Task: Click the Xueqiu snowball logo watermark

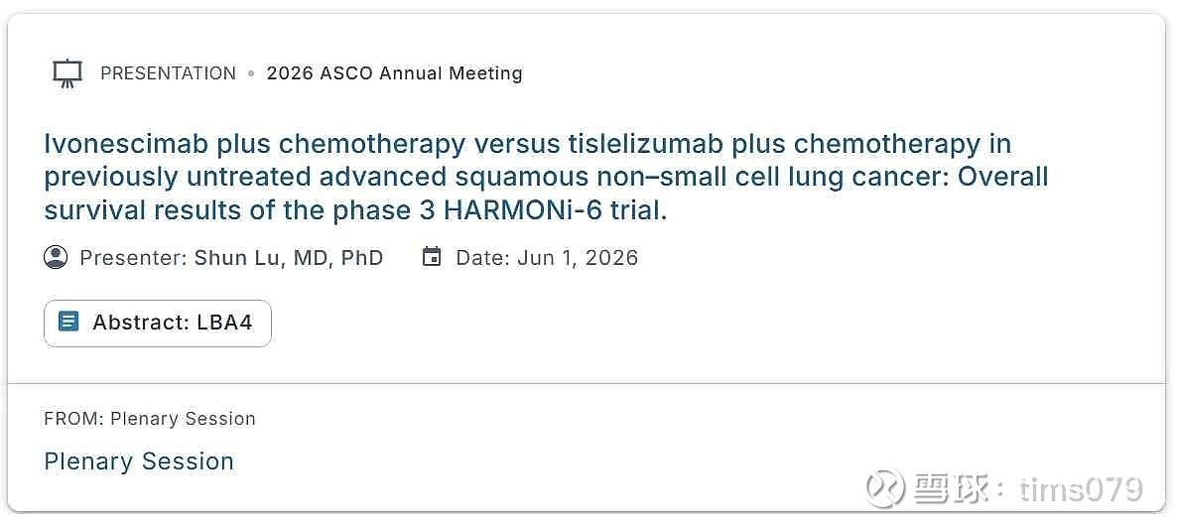Action: pos(883,488)
